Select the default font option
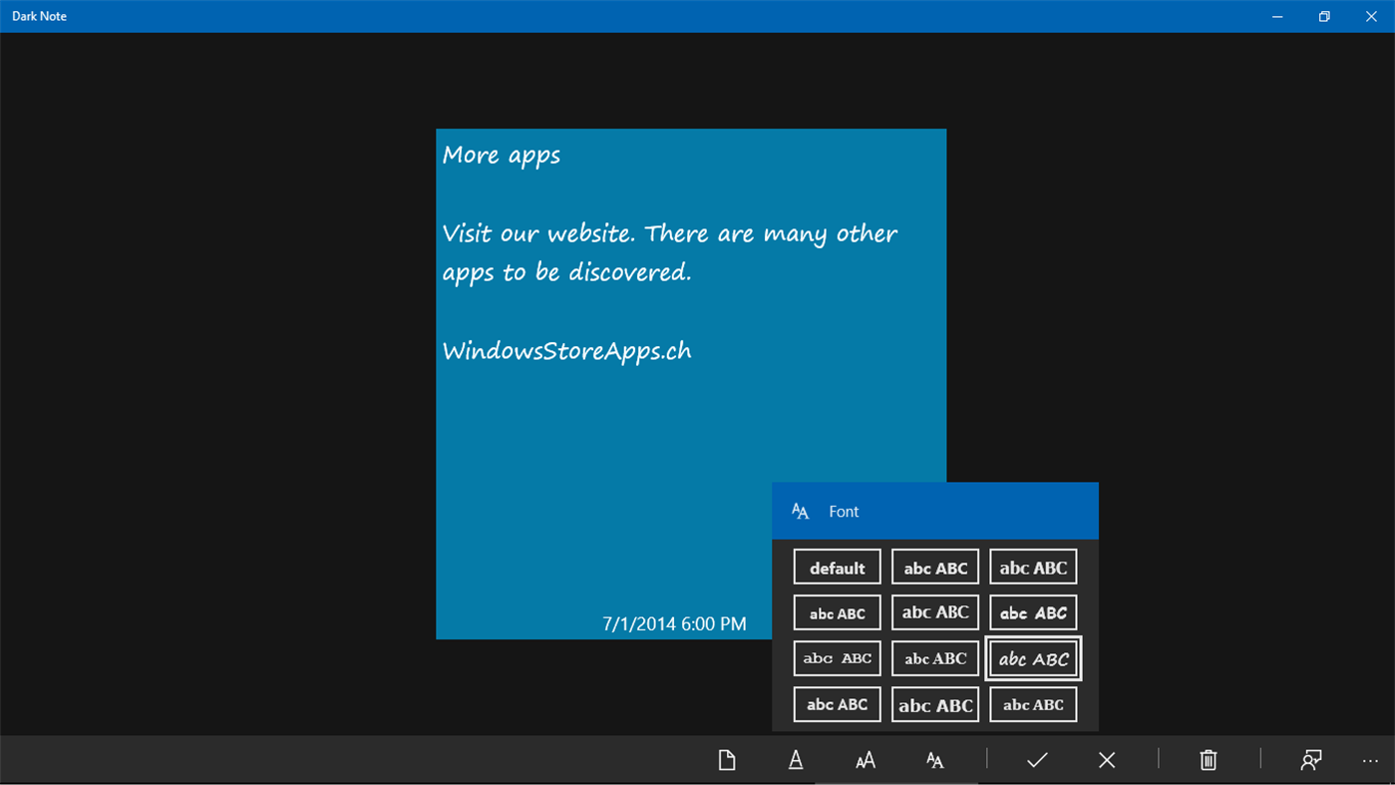Viewport: 1395px width, 785px height. 837,566
